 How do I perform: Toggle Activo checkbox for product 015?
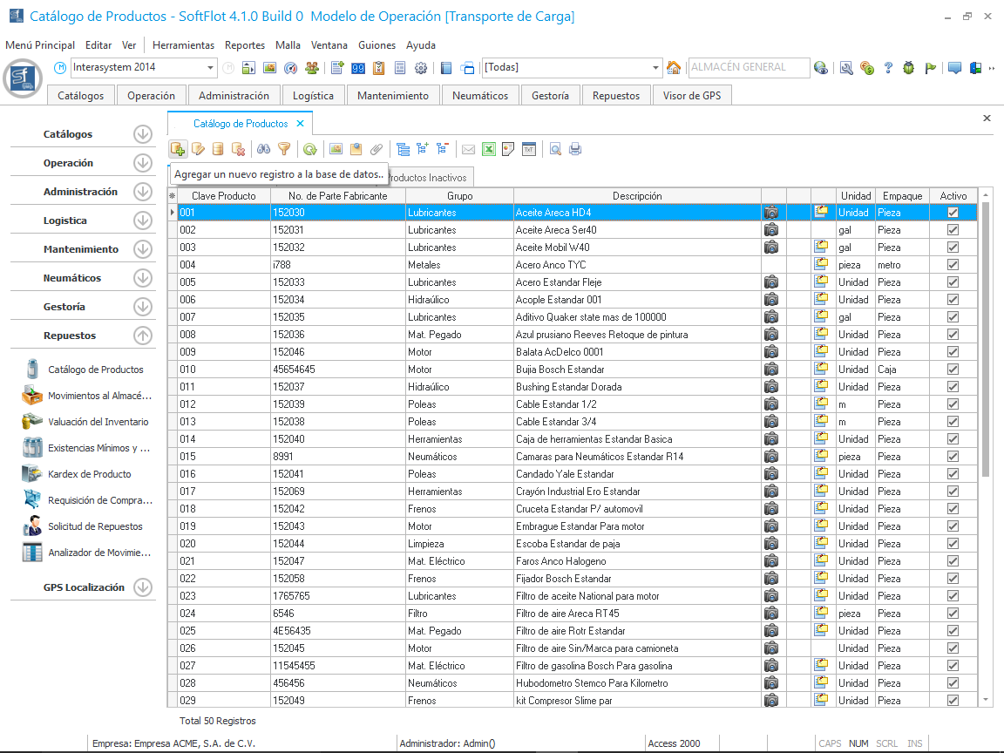point(953,457)
